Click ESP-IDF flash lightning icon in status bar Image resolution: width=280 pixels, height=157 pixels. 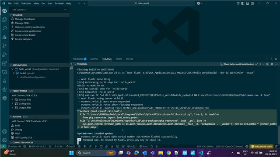[x=96, y=147]
